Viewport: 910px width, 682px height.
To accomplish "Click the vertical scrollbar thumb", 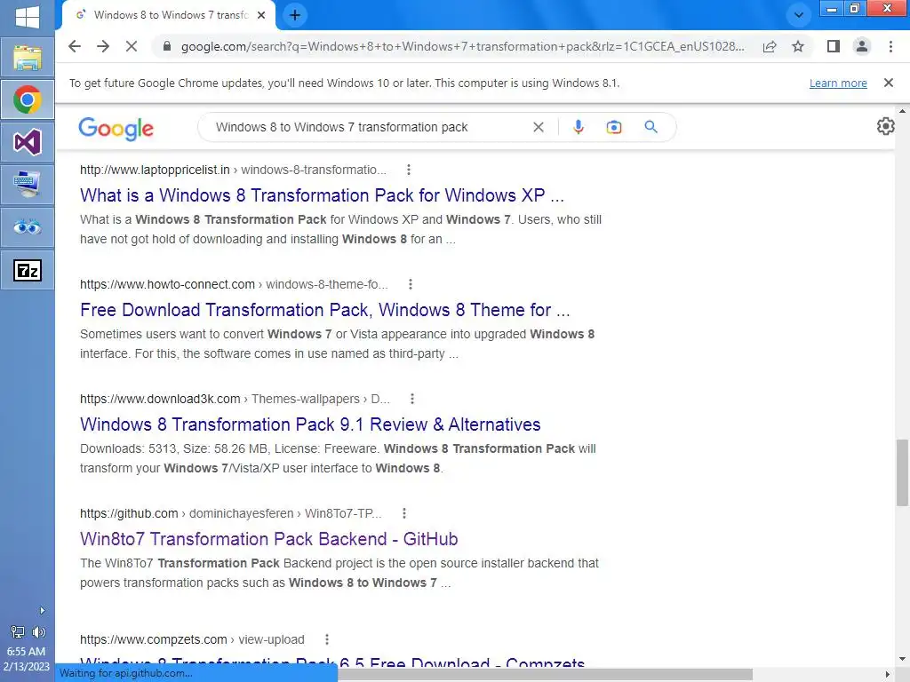I will pyautogui.click(x=902, y=472).
